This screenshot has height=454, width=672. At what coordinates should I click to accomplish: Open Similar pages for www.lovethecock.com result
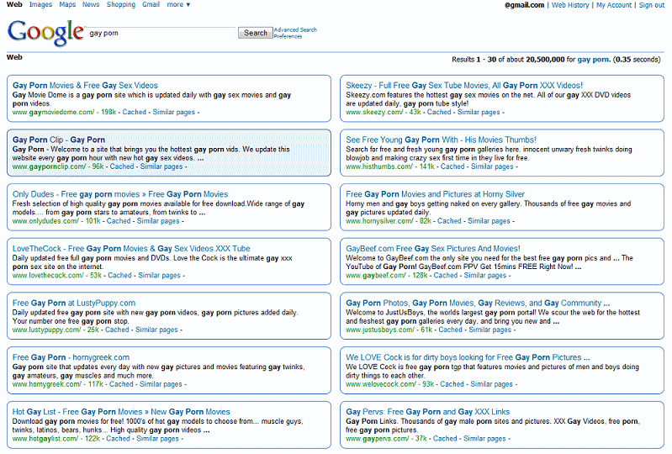tap(160, 276)
